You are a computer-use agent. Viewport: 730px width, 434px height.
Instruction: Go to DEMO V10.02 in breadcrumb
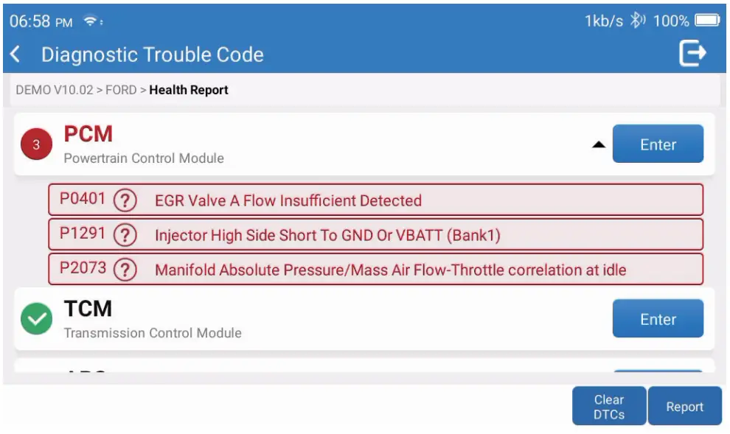coord(55,90)
